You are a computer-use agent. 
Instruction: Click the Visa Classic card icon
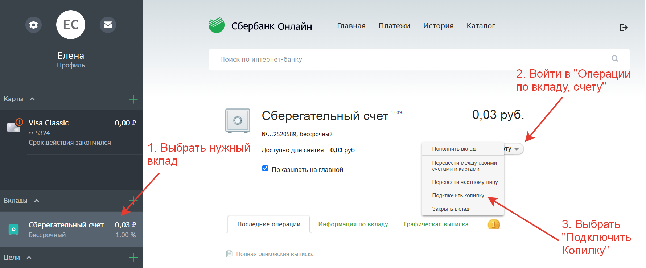14,126
